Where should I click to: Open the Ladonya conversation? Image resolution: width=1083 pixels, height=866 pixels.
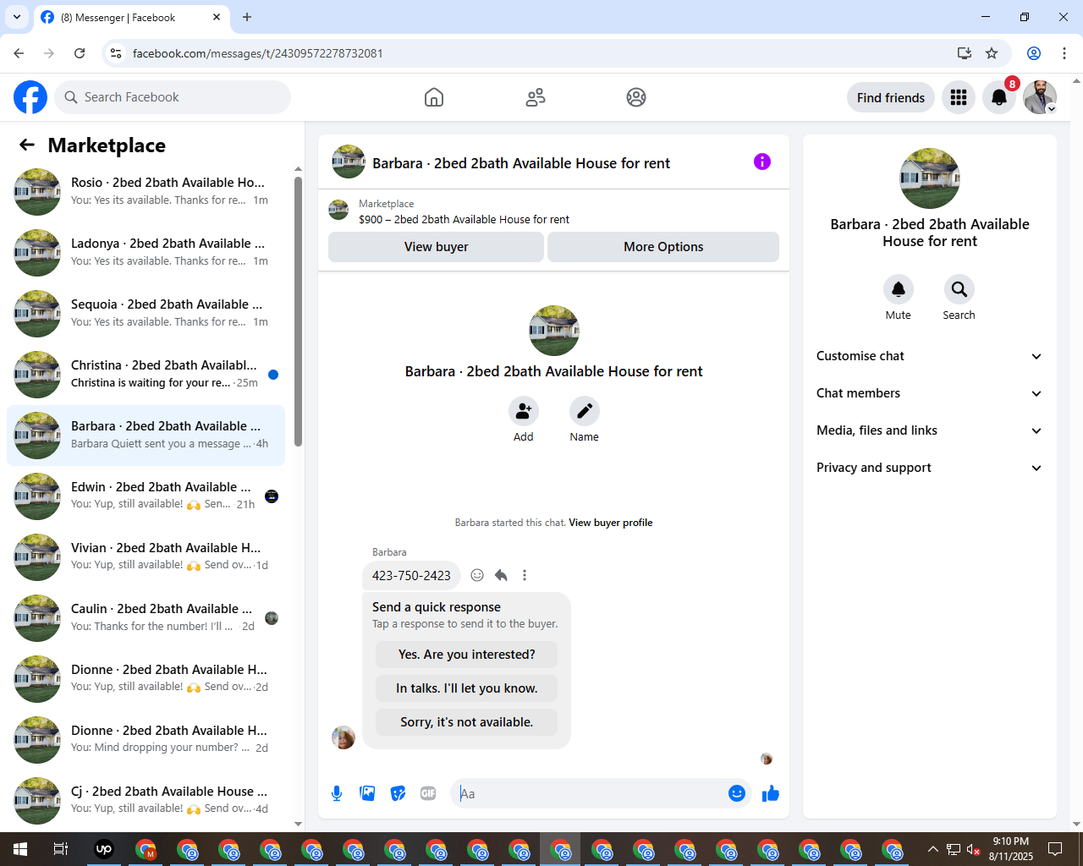point(146,253)
